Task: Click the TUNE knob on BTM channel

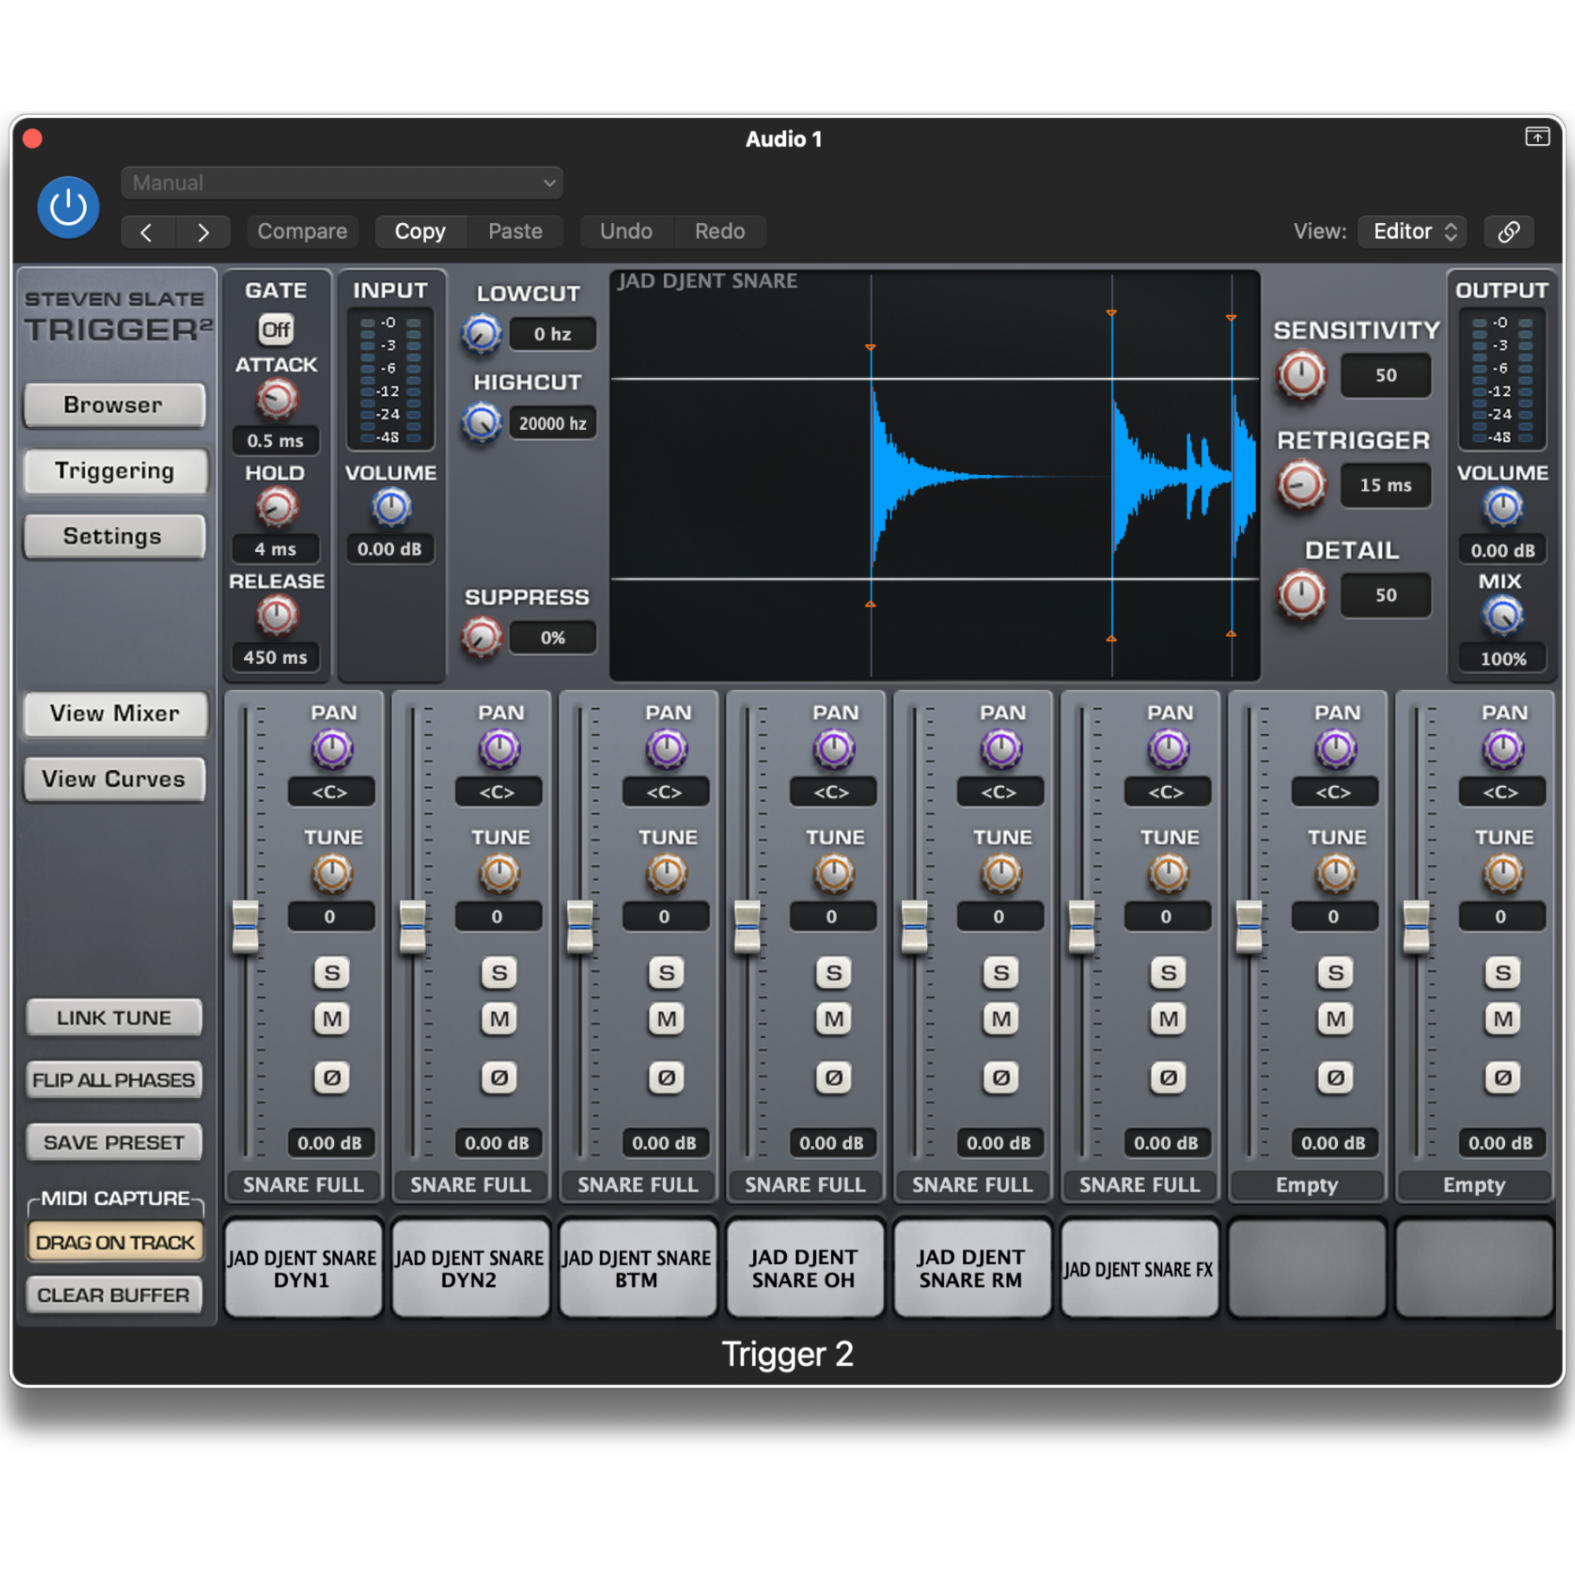Action: pos(667,874)
